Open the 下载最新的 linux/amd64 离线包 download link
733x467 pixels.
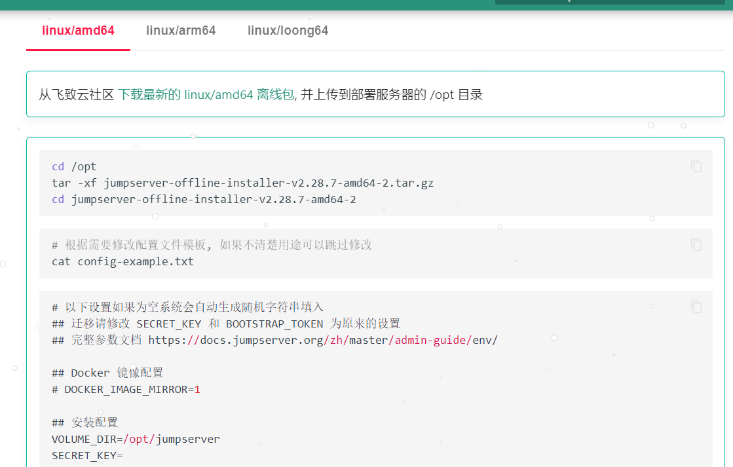[x=206, y=94]
